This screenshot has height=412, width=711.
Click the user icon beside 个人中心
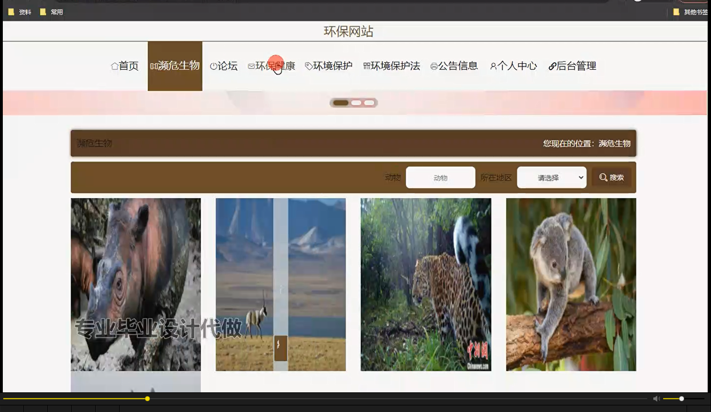(x=493, y=66)
